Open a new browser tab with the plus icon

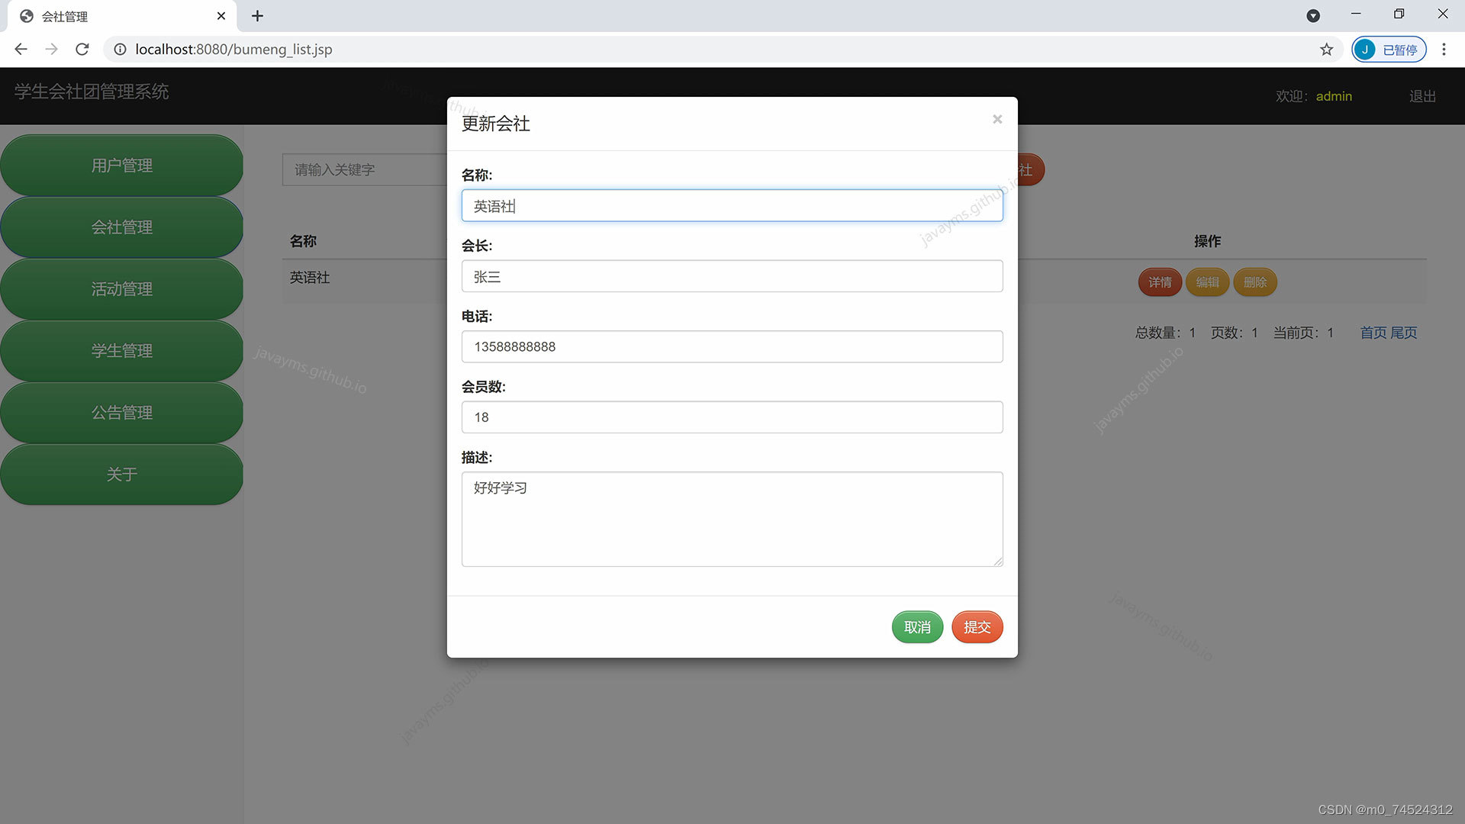tap(257, 16)
